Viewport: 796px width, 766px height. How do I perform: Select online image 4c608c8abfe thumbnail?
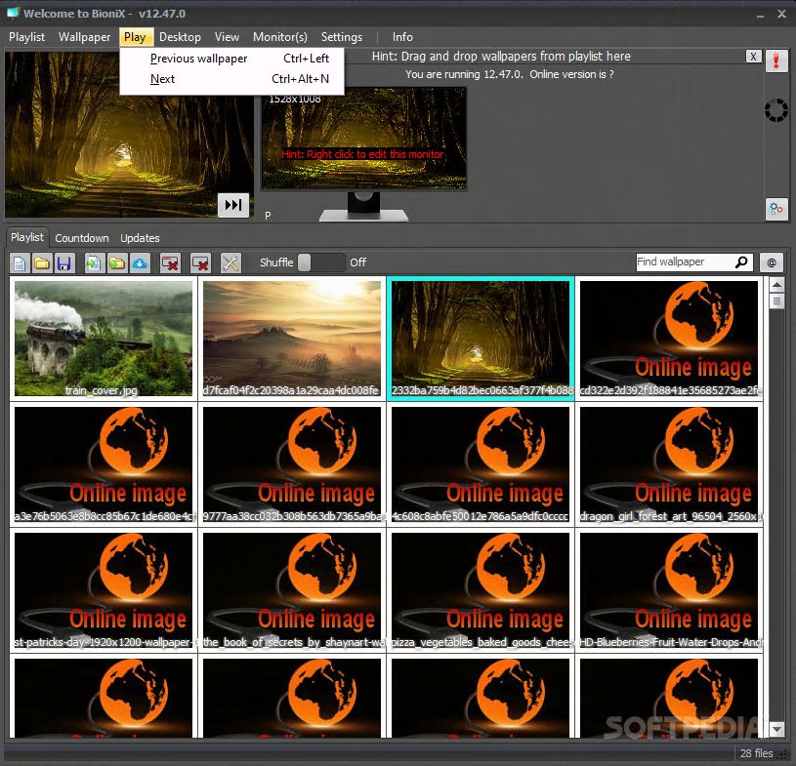tap(481, 464)
